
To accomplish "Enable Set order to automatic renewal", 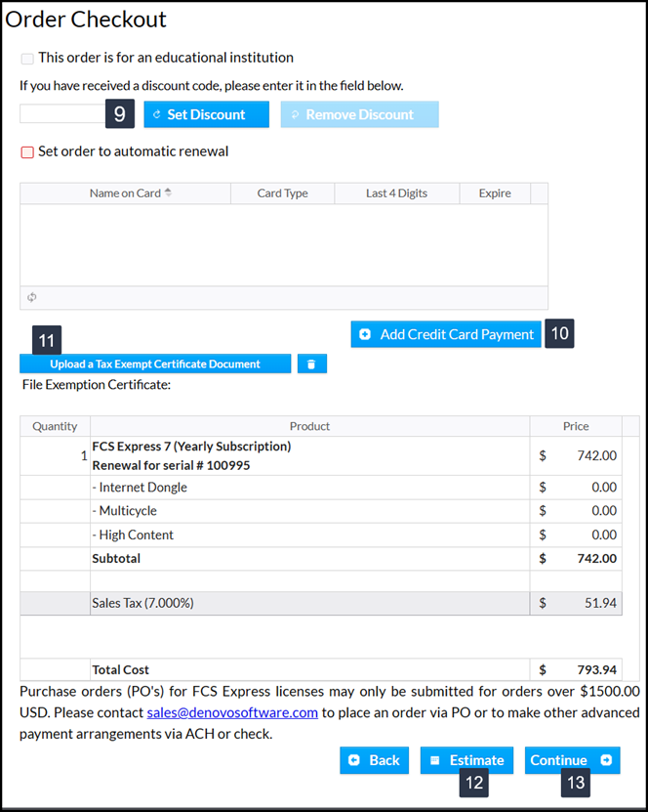I will point(27,152).
